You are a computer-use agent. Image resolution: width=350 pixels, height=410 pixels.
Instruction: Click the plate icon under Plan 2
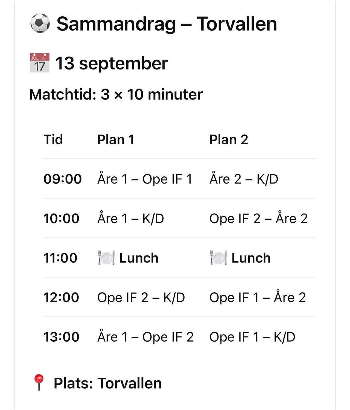(218, 258)
